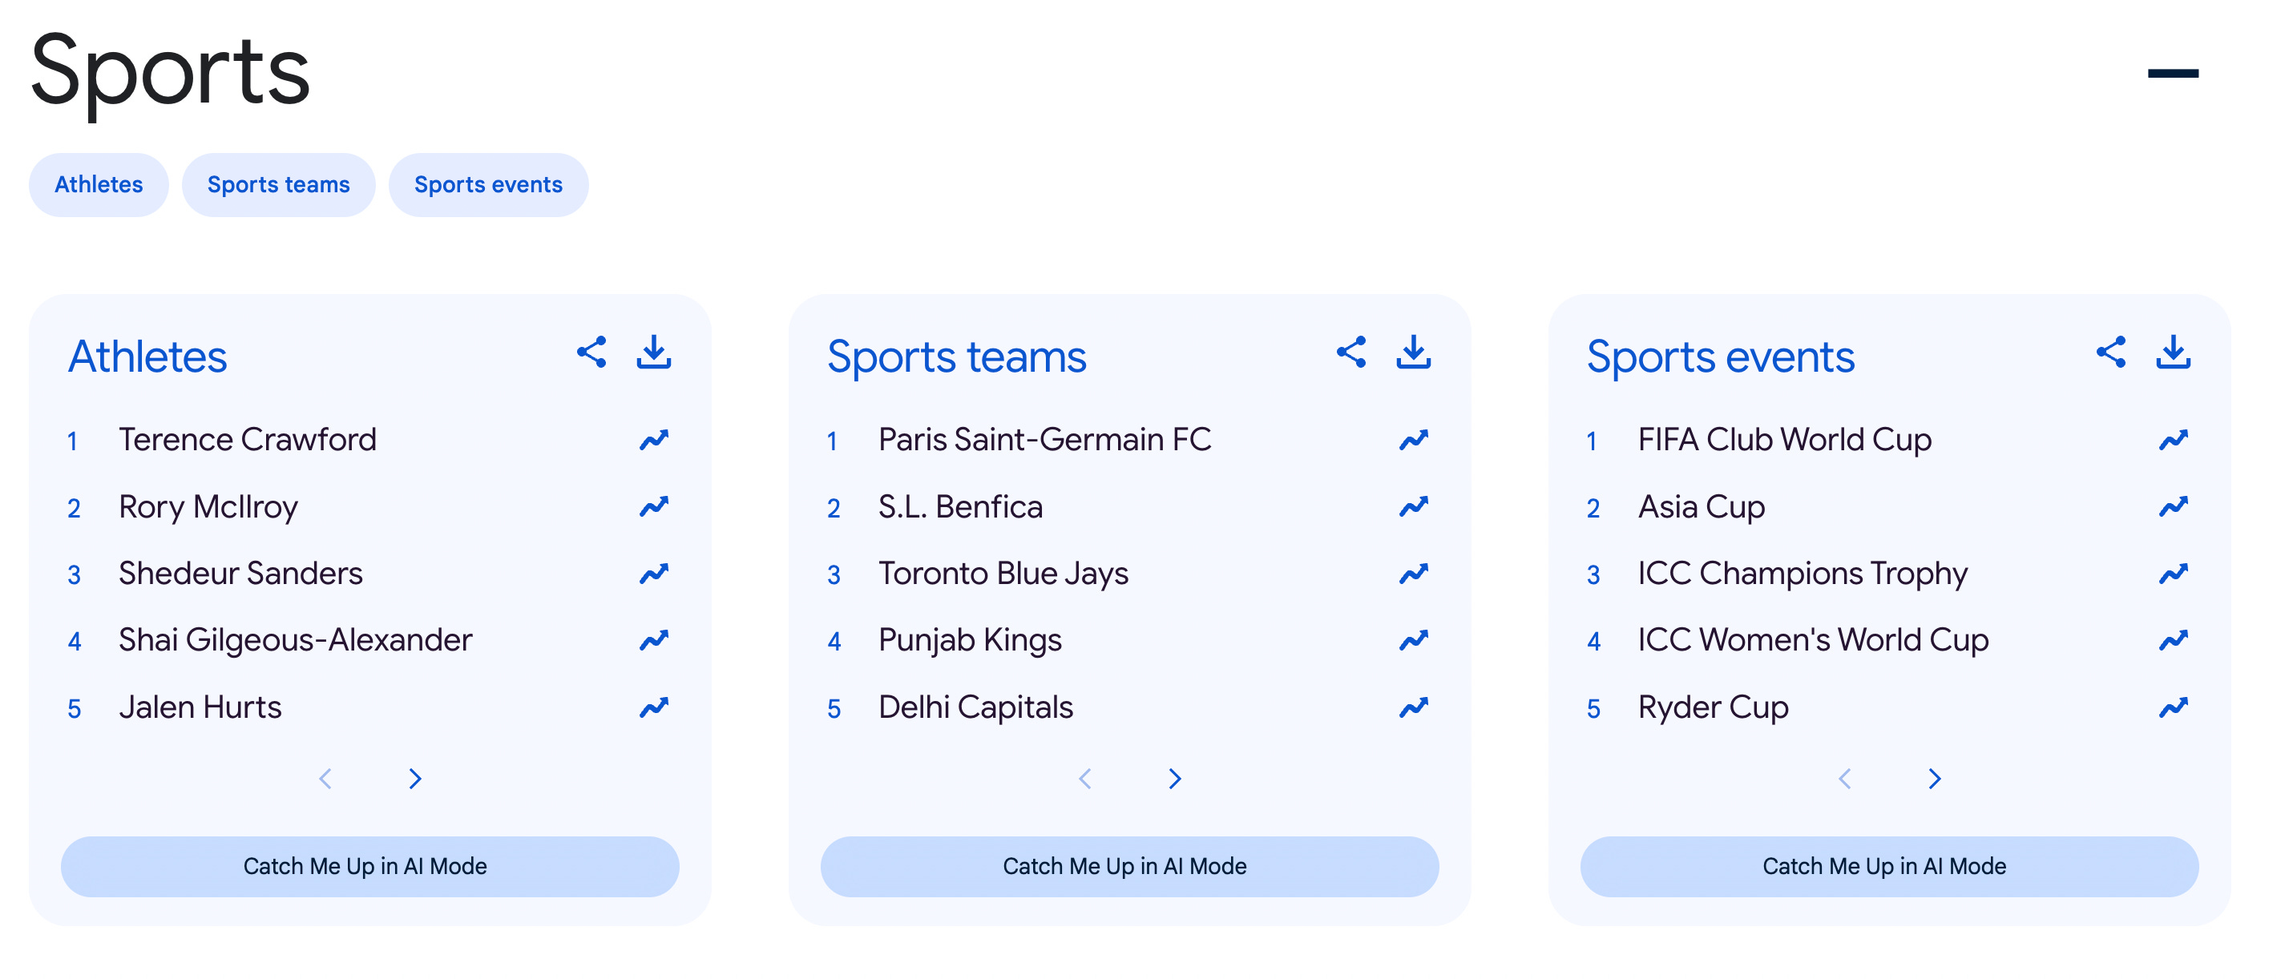Open trend chart for Terence Crawford
Screen dimensions: 2281x979
(654, 440)
